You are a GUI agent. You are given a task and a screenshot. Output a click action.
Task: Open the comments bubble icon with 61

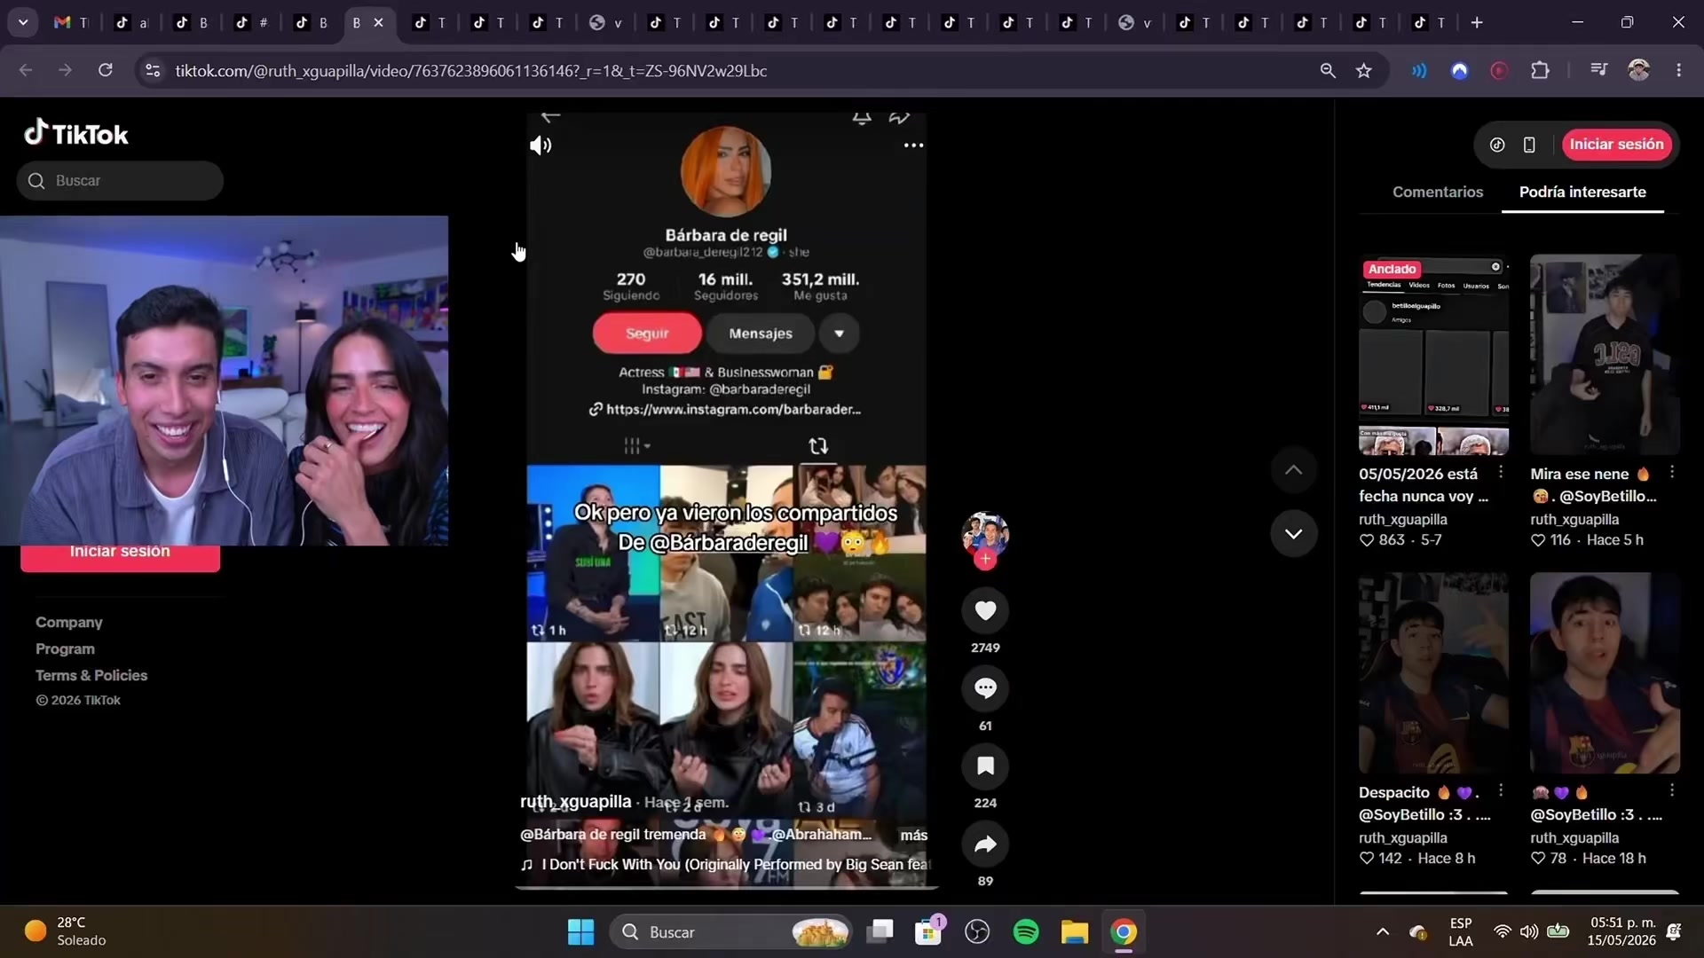click(x=985, y=688)
